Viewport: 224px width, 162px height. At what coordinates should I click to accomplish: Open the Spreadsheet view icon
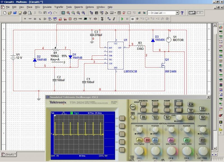(96, 13)
